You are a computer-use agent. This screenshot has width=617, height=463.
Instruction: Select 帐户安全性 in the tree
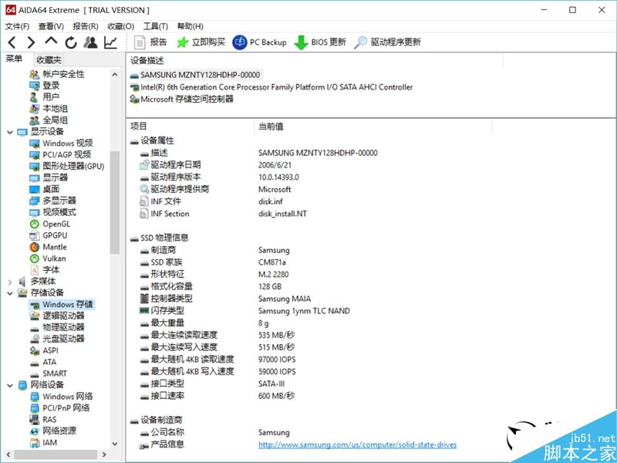[x=57, y=74]
